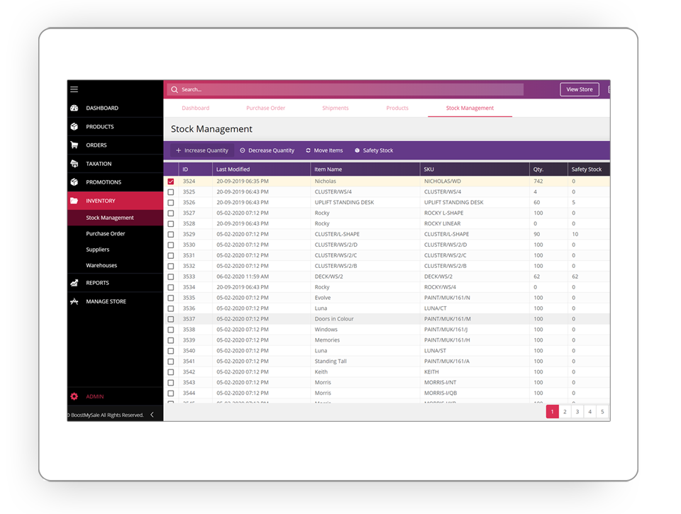Go to page 4

(x=589, y=411)
